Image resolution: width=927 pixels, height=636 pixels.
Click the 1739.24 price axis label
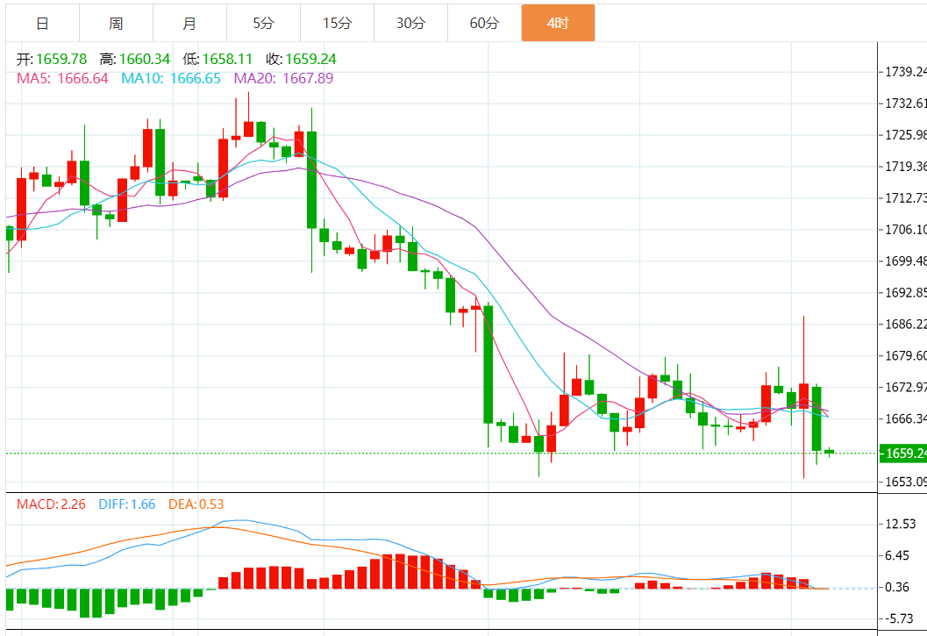[x=905, y=72]
